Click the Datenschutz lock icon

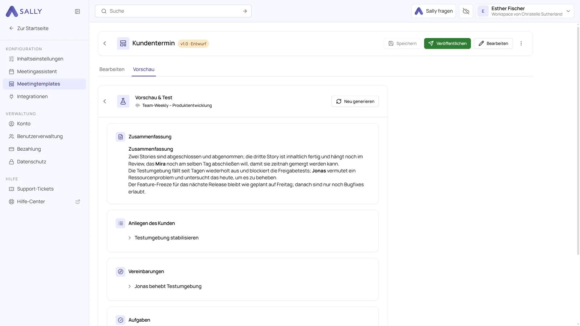[x=12, y=162]
